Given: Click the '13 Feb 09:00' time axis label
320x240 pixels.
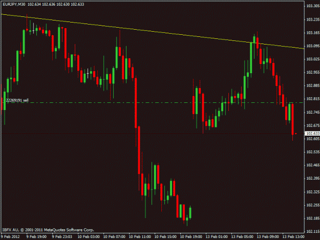Looking at the screenshot, I should point(268,237).
